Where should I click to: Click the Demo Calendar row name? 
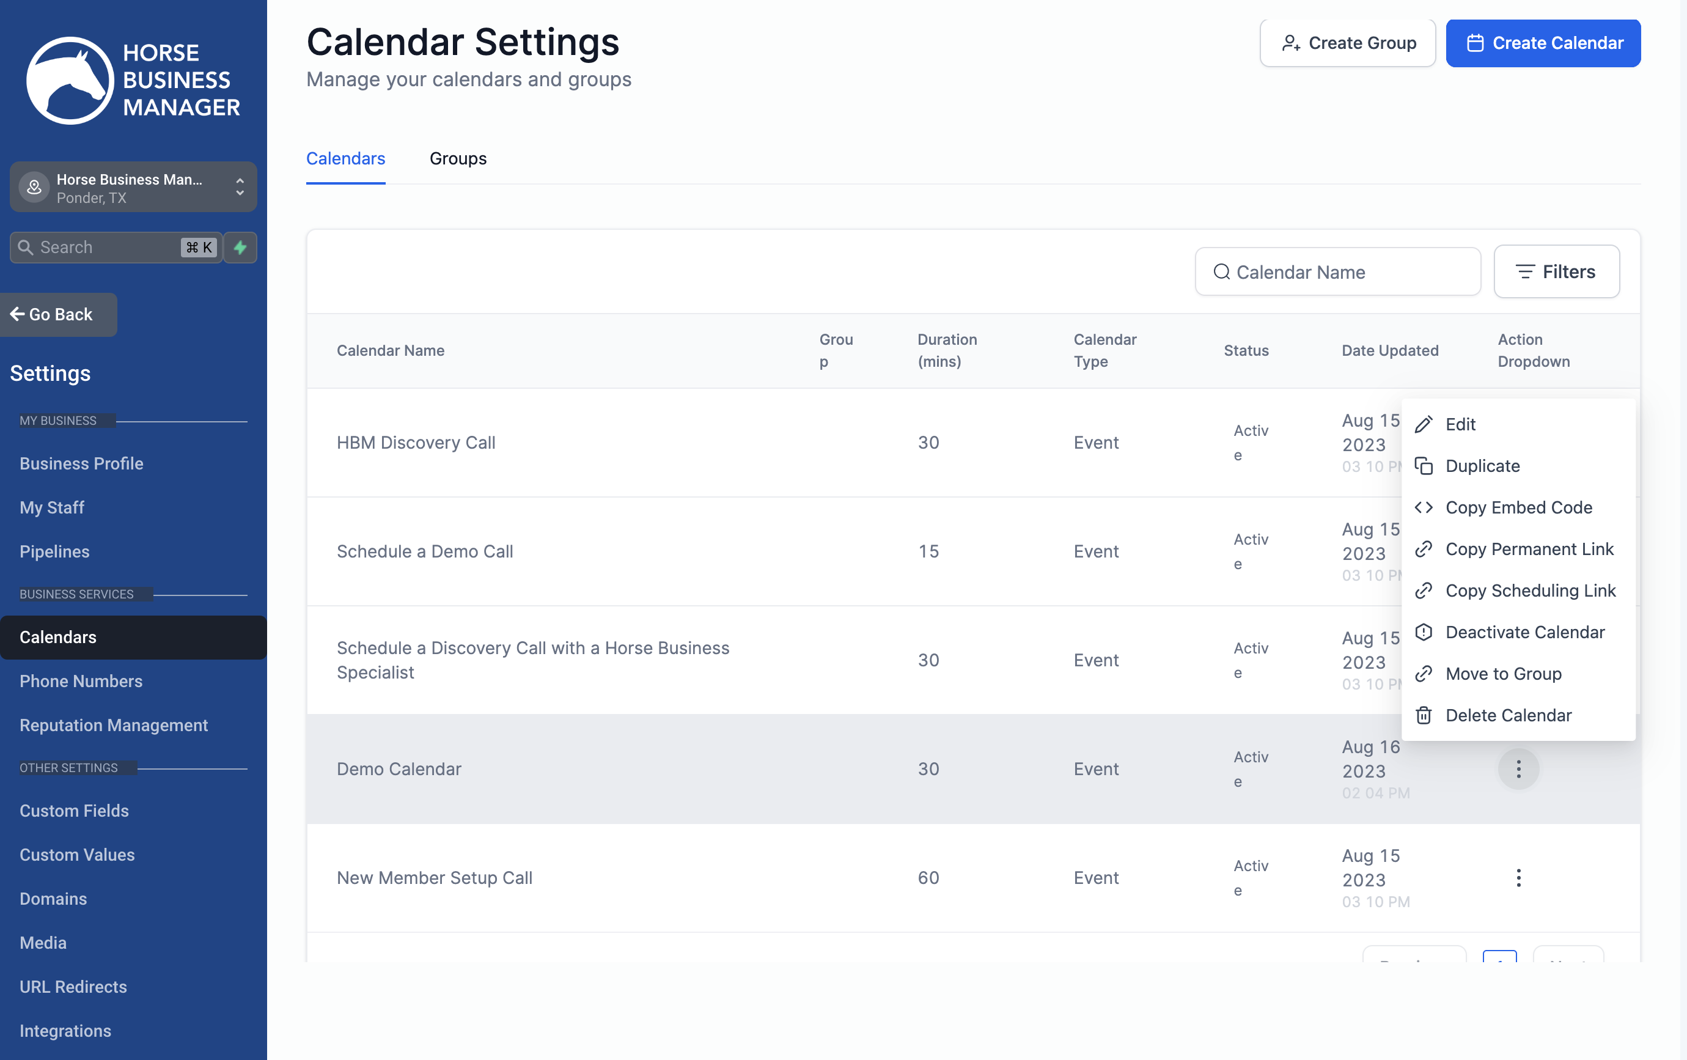click(x=399, y=768)
